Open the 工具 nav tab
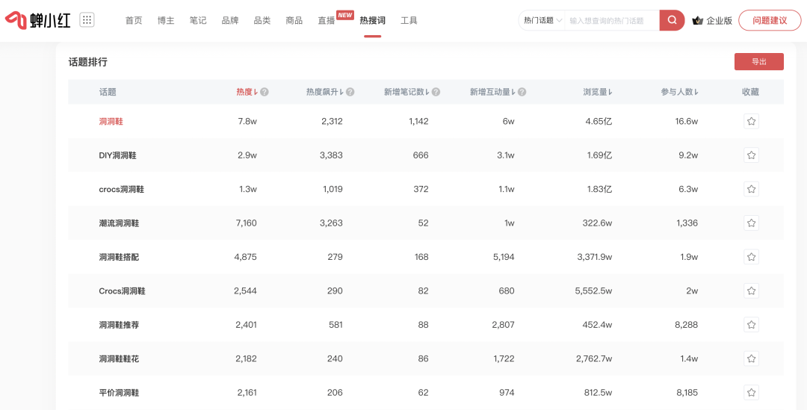Viewport: 807px width, 410px height. [x=409, y=21]
